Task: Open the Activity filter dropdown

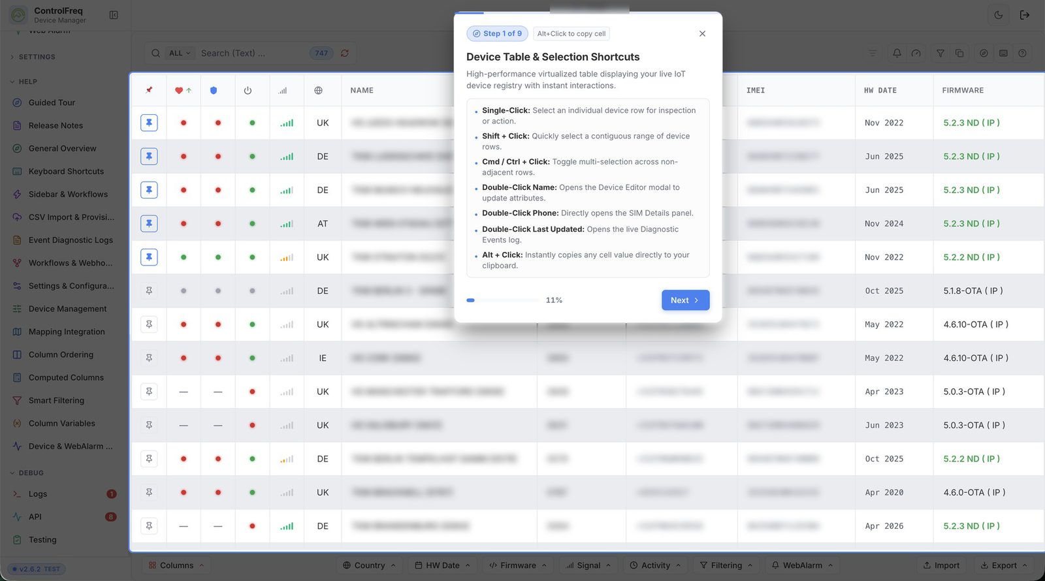Action: click(655, 565)
